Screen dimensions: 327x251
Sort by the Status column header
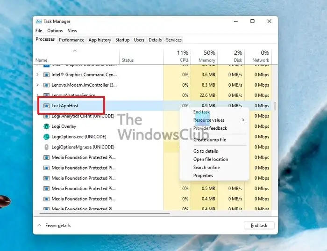coord(142,57)
